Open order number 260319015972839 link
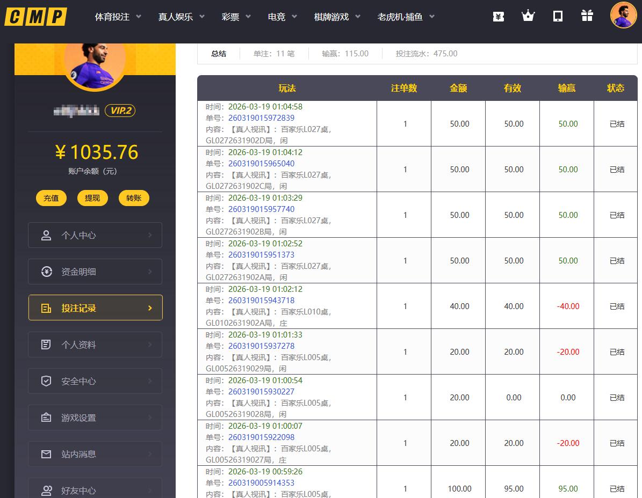This screenshot has width=642, height=498. coord(261,118)
